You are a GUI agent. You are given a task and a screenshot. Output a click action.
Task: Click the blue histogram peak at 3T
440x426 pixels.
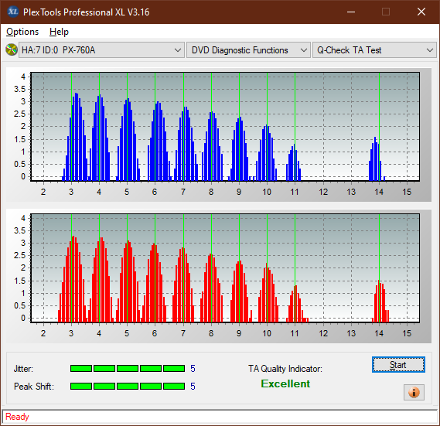(76, 137)
